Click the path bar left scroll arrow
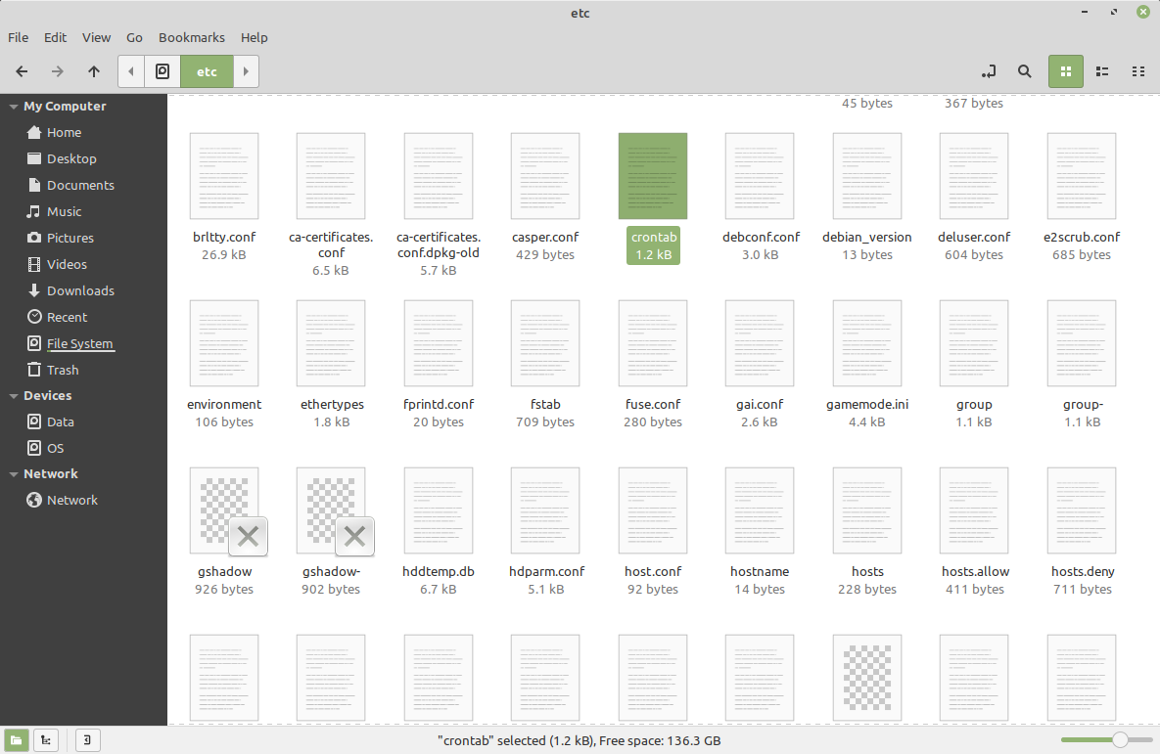This screenshot has width=1160, height=754. [x=131, y=71]
